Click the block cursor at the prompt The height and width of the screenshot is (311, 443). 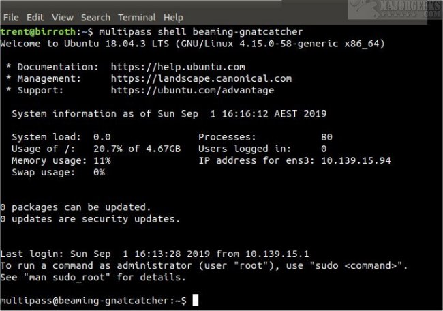pos(196,300)
